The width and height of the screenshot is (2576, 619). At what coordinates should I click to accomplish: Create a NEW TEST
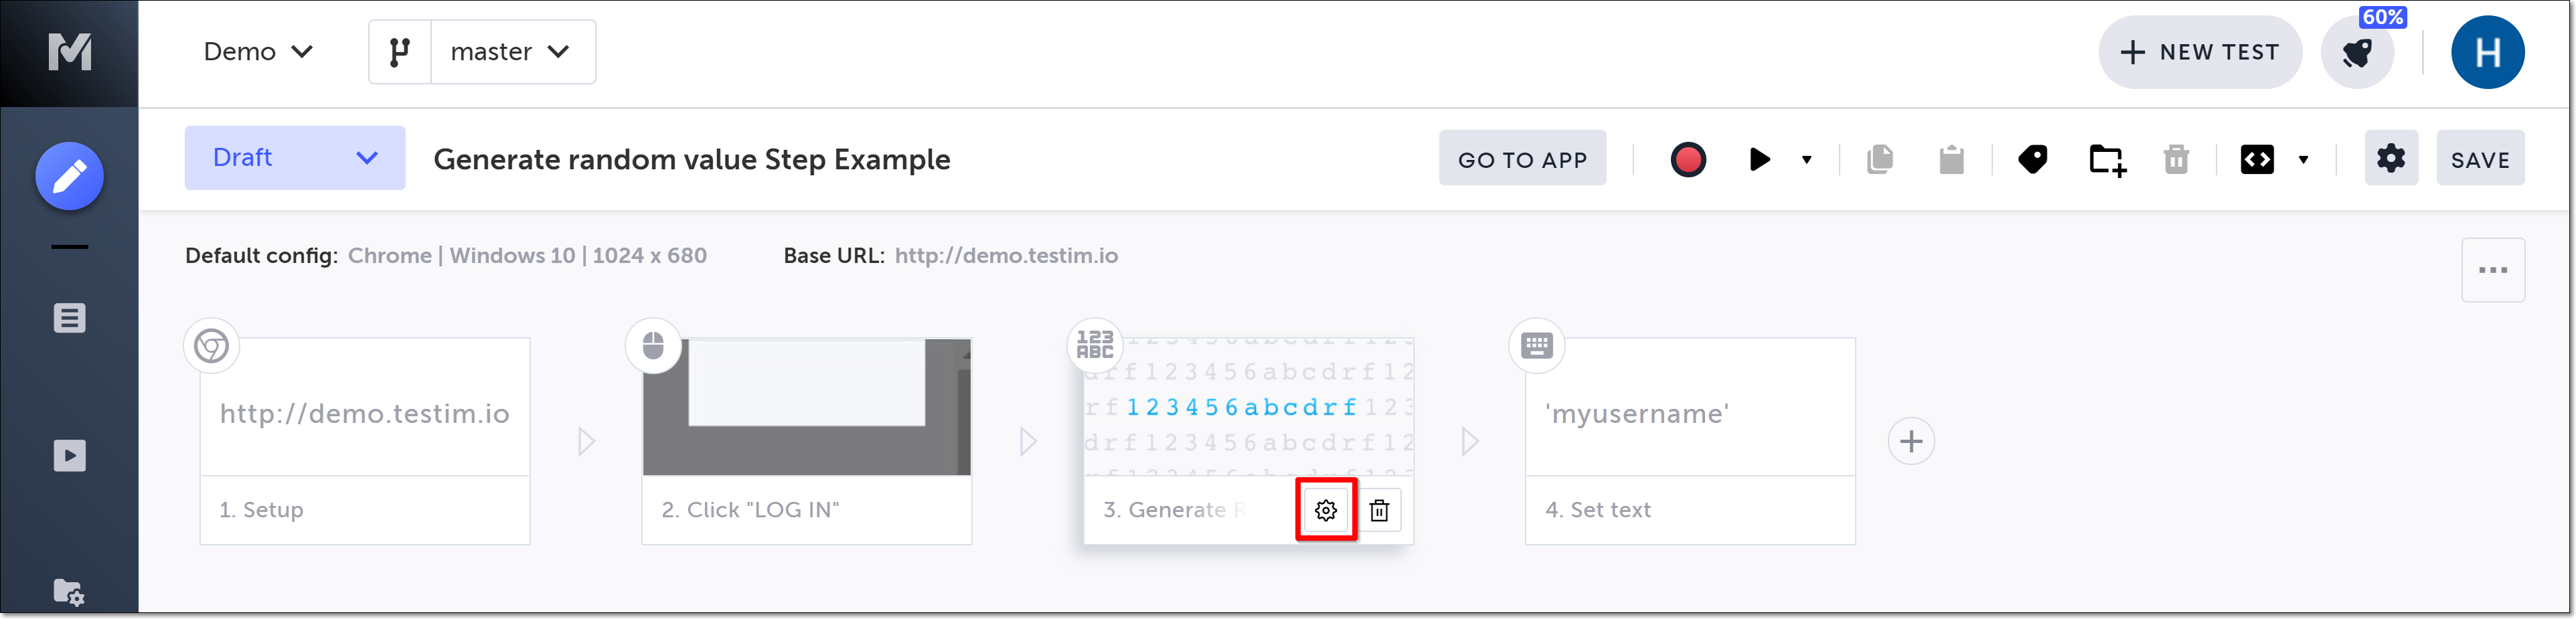pos(2199,53)
